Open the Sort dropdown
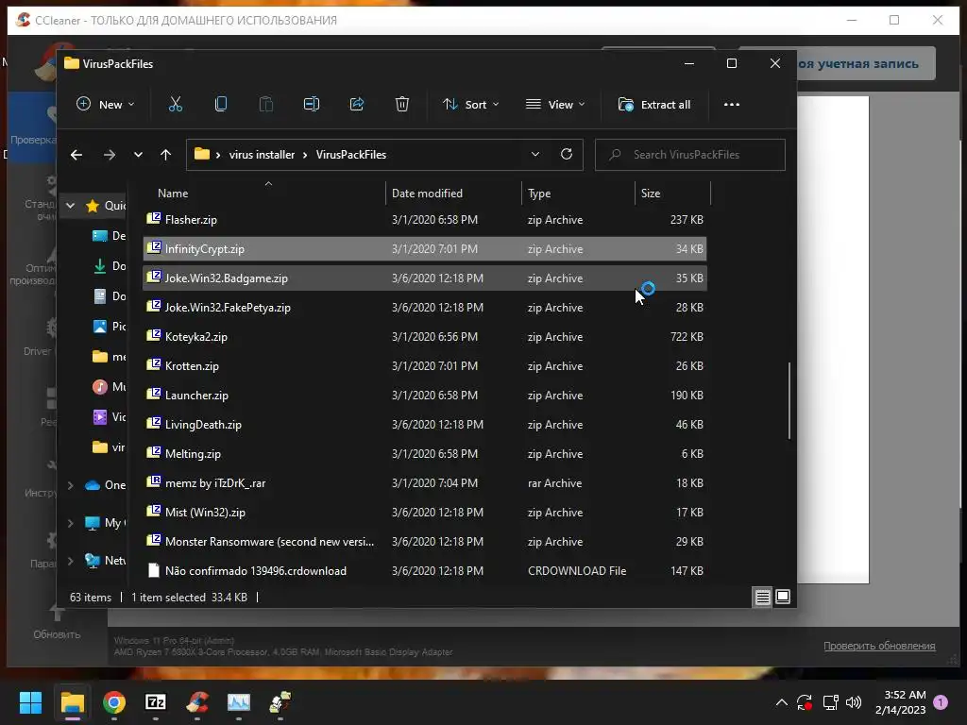This screenshot has width=967, height=725. (470, 104)
